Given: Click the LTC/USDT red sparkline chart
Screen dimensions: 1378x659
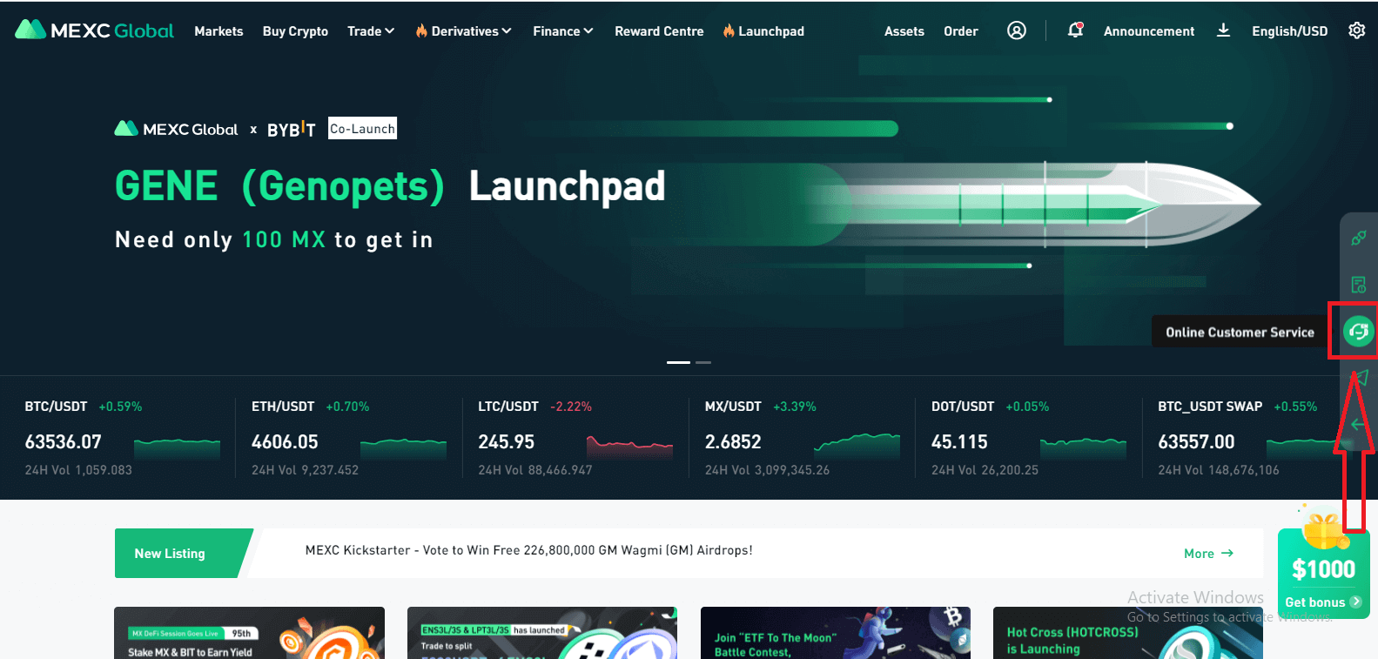Looking at the screenshot, I should pos(630,446).
